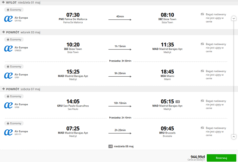238x162 pixels.
Task: Click the Air Europa logo on the GRU flight
Action: [x=8, y=105]
